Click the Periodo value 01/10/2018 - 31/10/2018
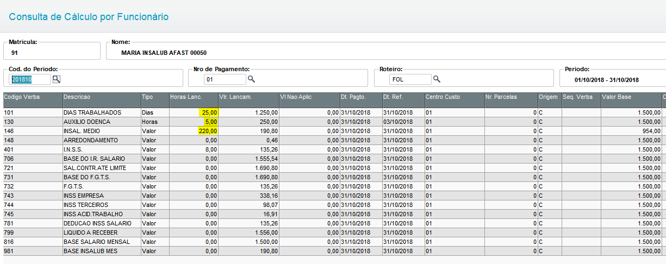Viewport: 666px width, 264px height. (606, 80)
